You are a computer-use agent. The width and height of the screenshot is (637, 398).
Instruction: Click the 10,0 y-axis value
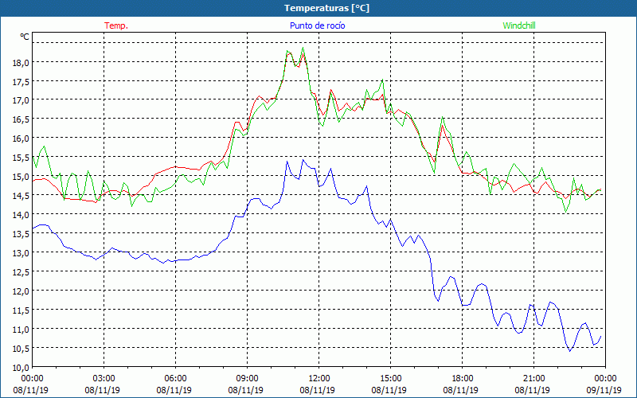pos(21,367)
